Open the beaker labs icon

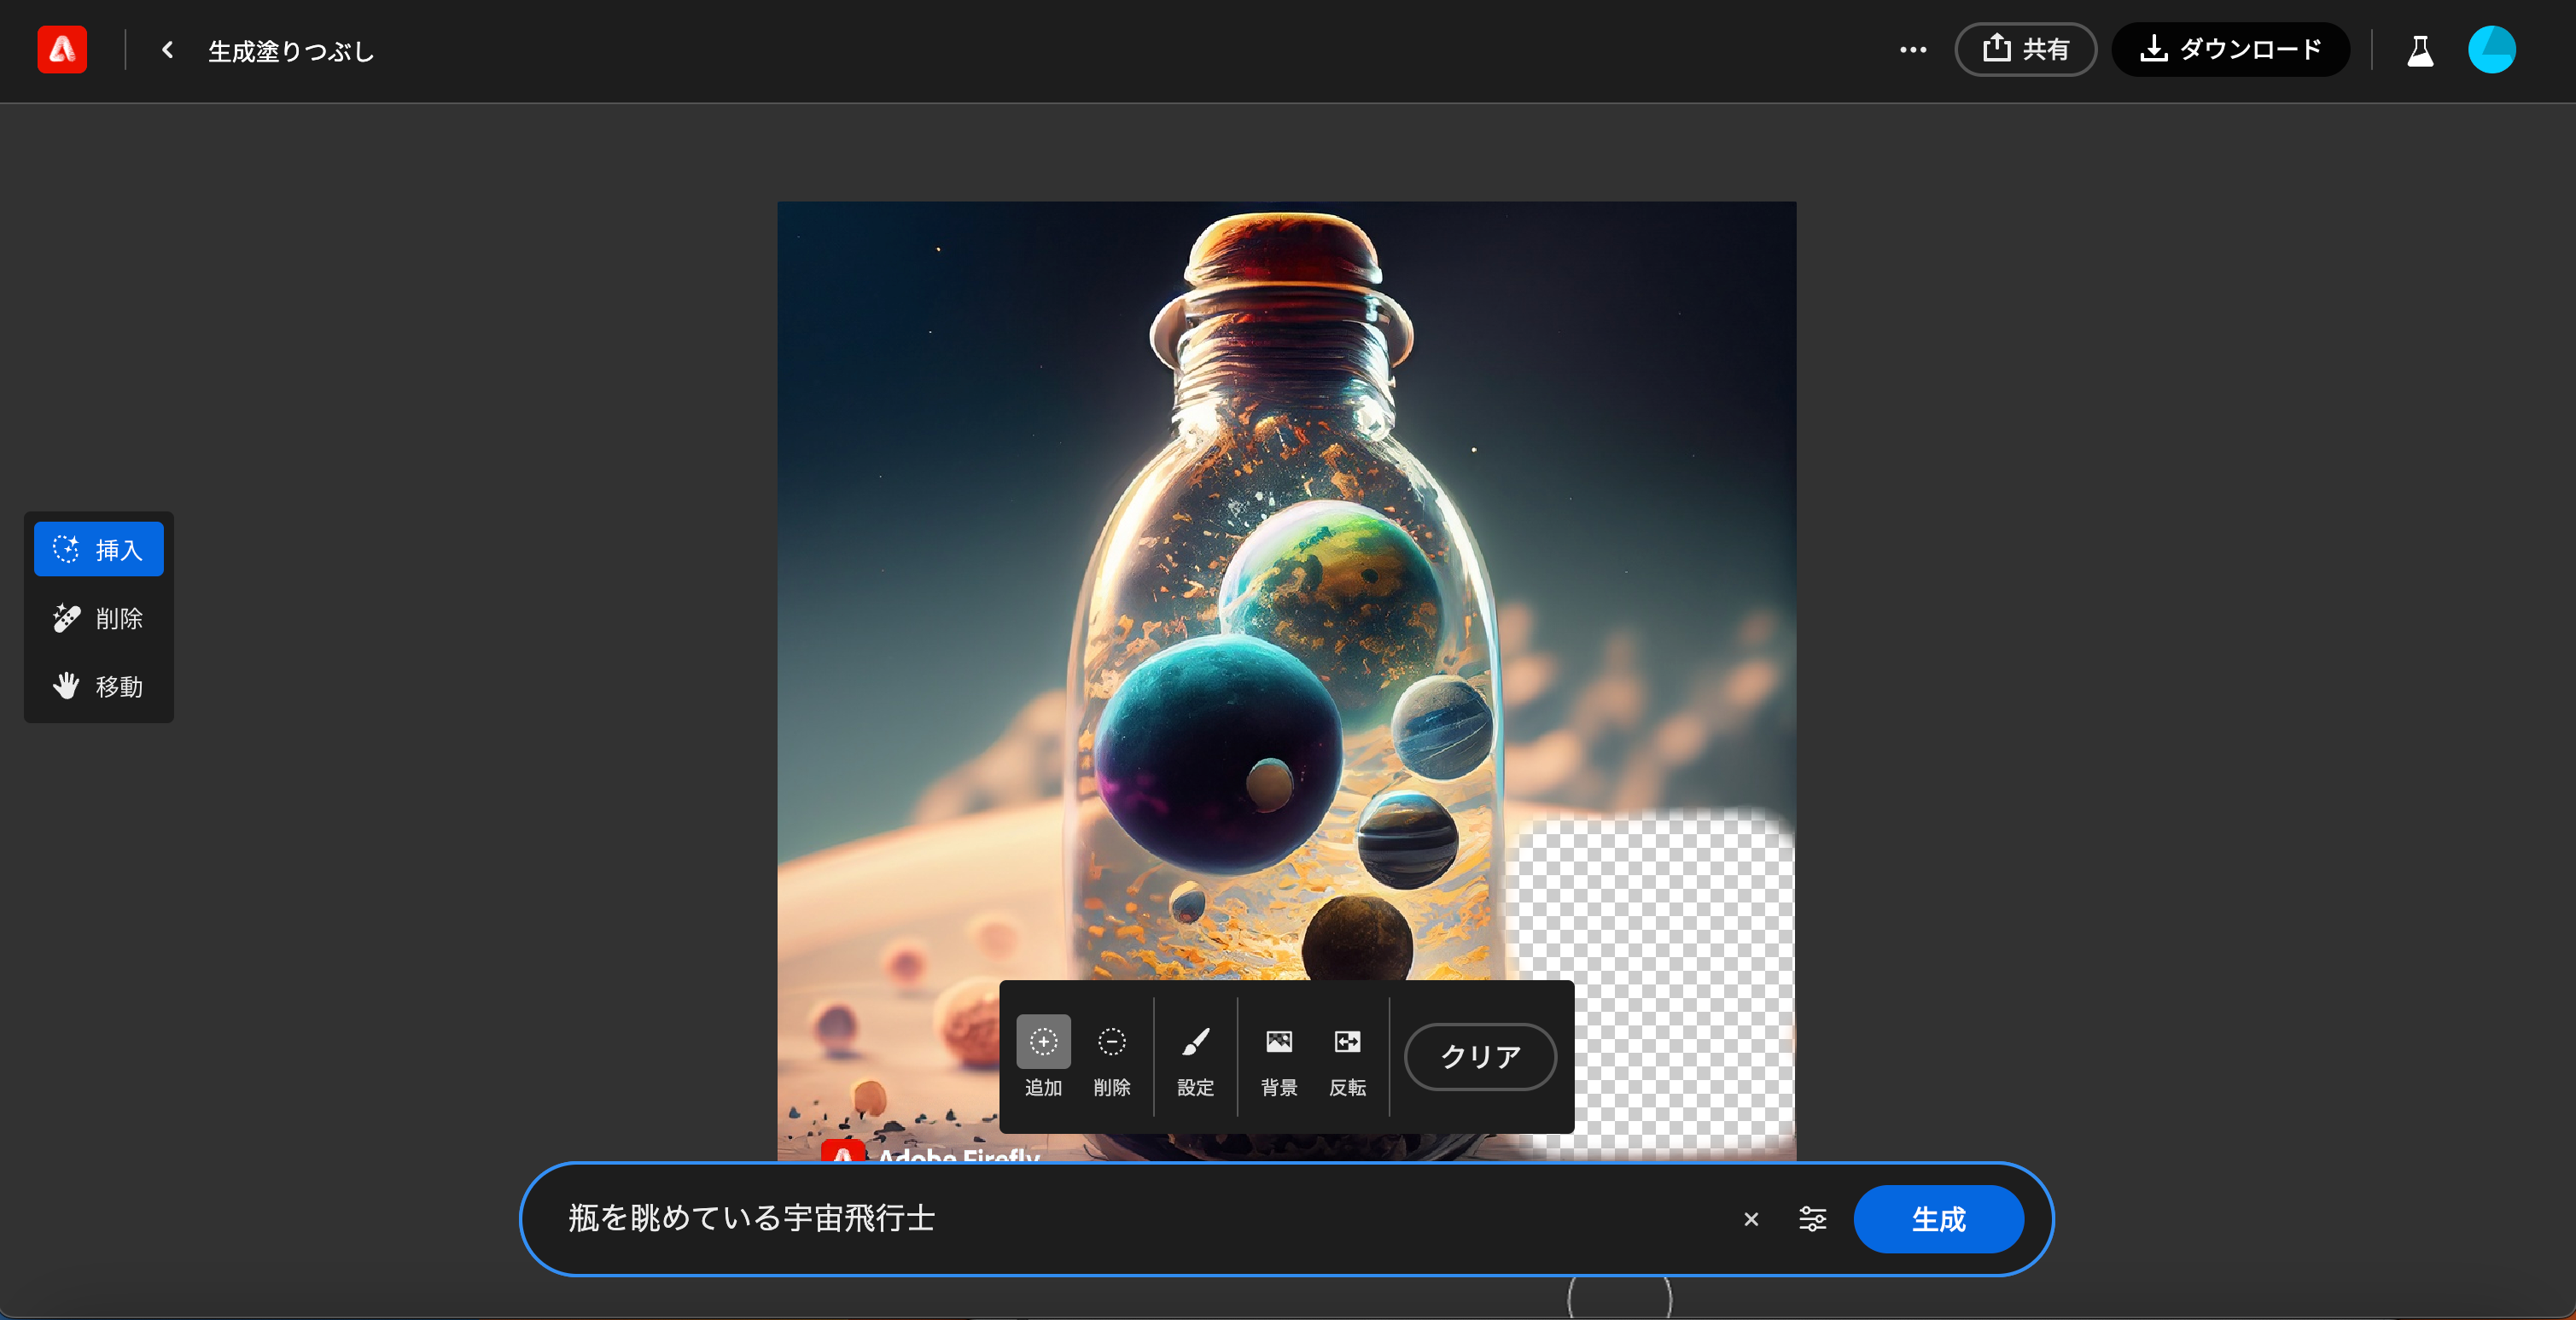coord(2419,49)
